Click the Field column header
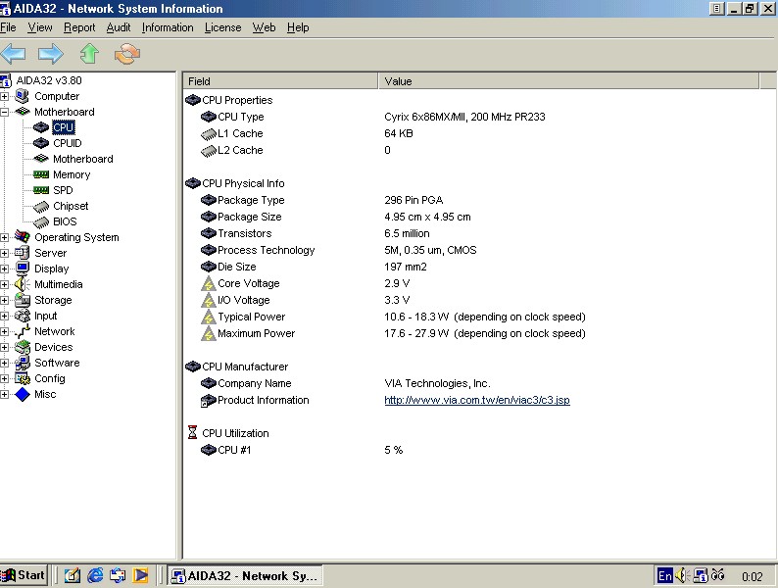Viewport: 778px width, 588px height. (x=280, y=81)
